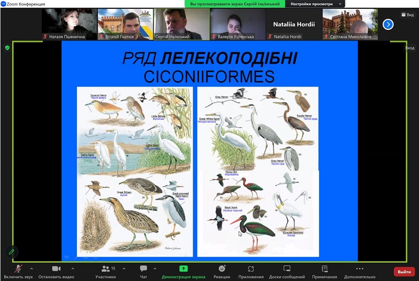Screen dimensions: 419x281
Task: Start screen share via Демонстрация экрана
Action: point(183,272)
